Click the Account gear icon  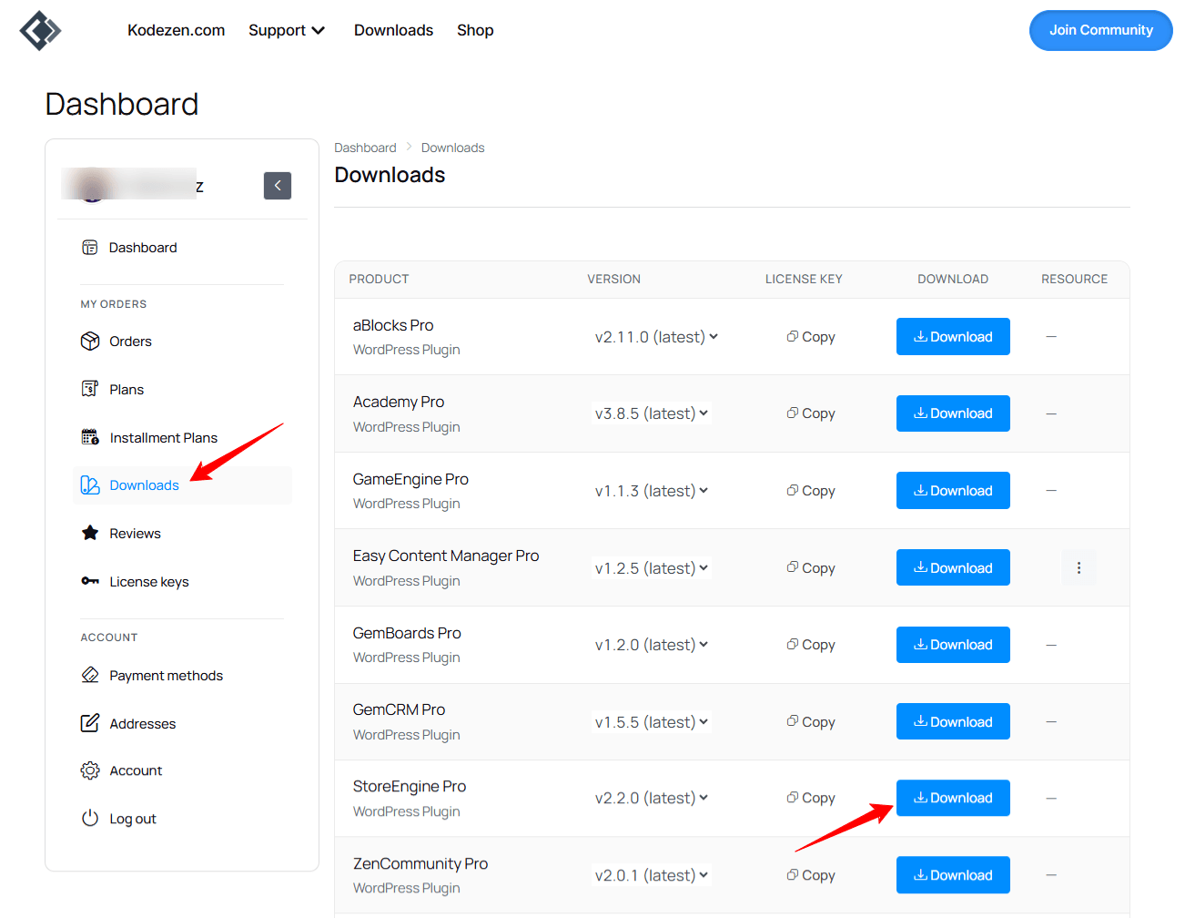point(90,770)
